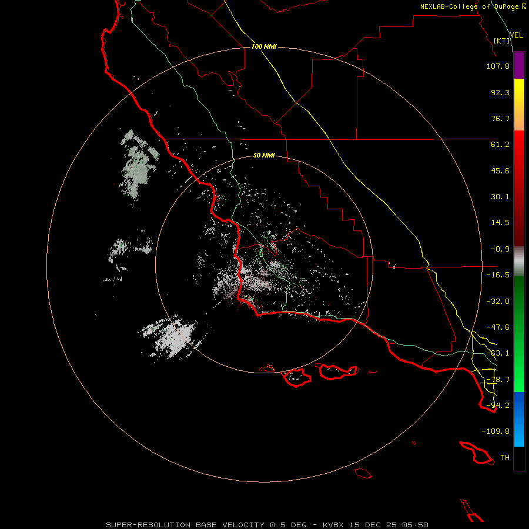
Task: Click the 30.1 legend value
Action: point(500,197)
